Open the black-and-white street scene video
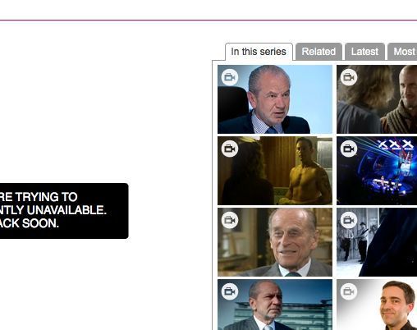417x330 pixels. click(377, 242)
